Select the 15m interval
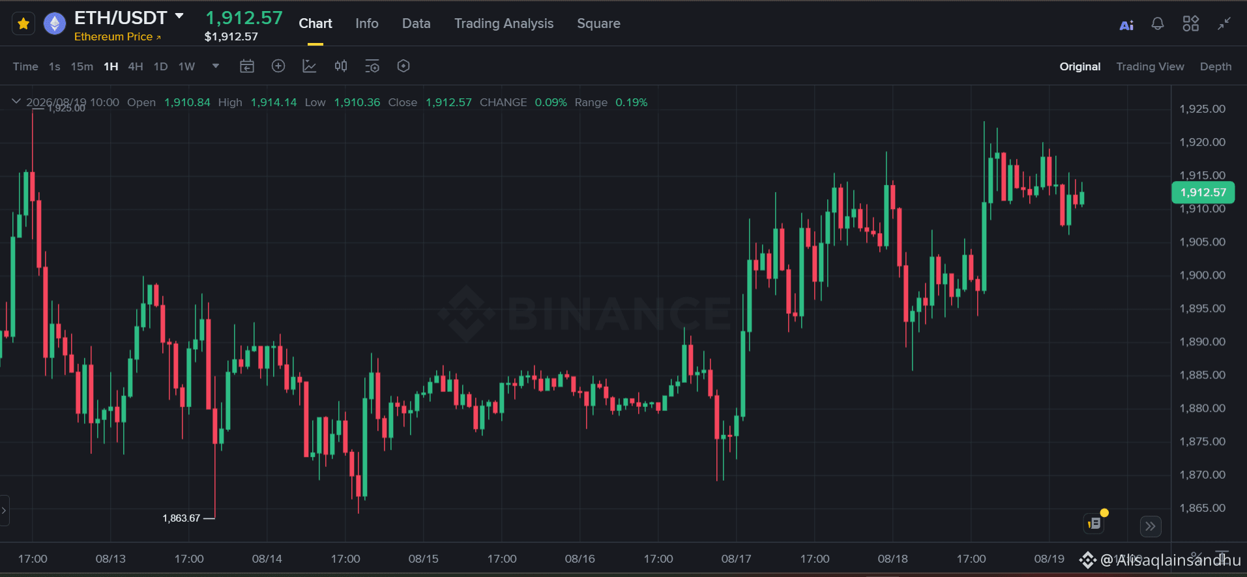Image resolution: width=1247 pixels, height=577 pixels. coord(82,66)
